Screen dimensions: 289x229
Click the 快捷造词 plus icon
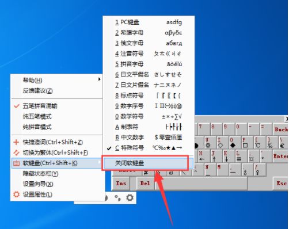pyautogui.click(x=16, y=142)
